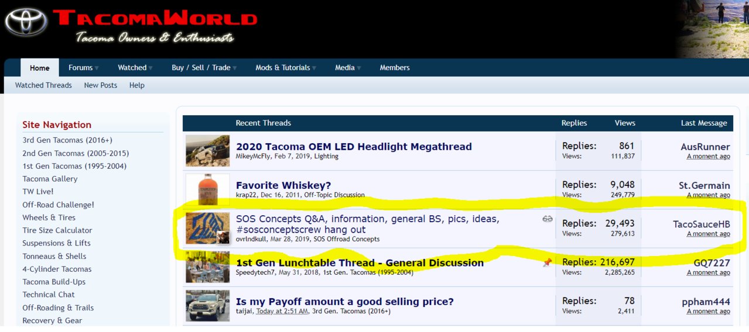Expand the Media dropdown arrow
The height and width of the screenshot is (332, 749).
click(358, 68)
